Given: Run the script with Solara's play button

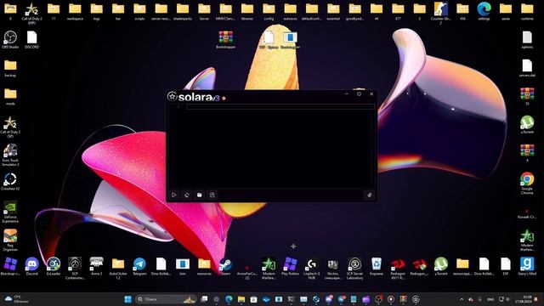Looking at the screenshot, I should pos(173,195).
